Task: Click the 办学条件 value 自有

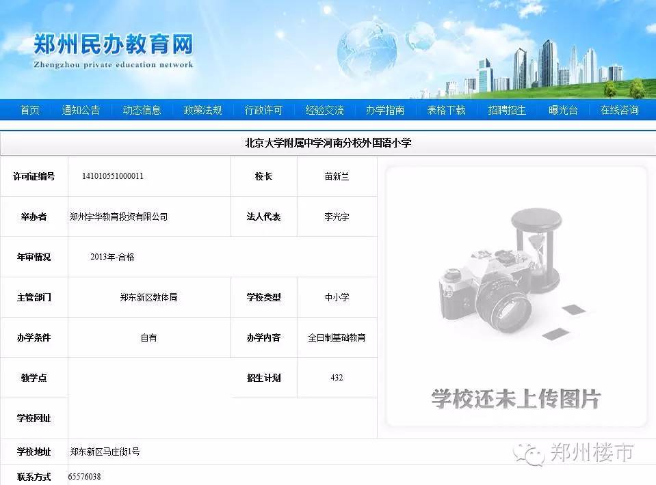Action: [x=149, y=337]
